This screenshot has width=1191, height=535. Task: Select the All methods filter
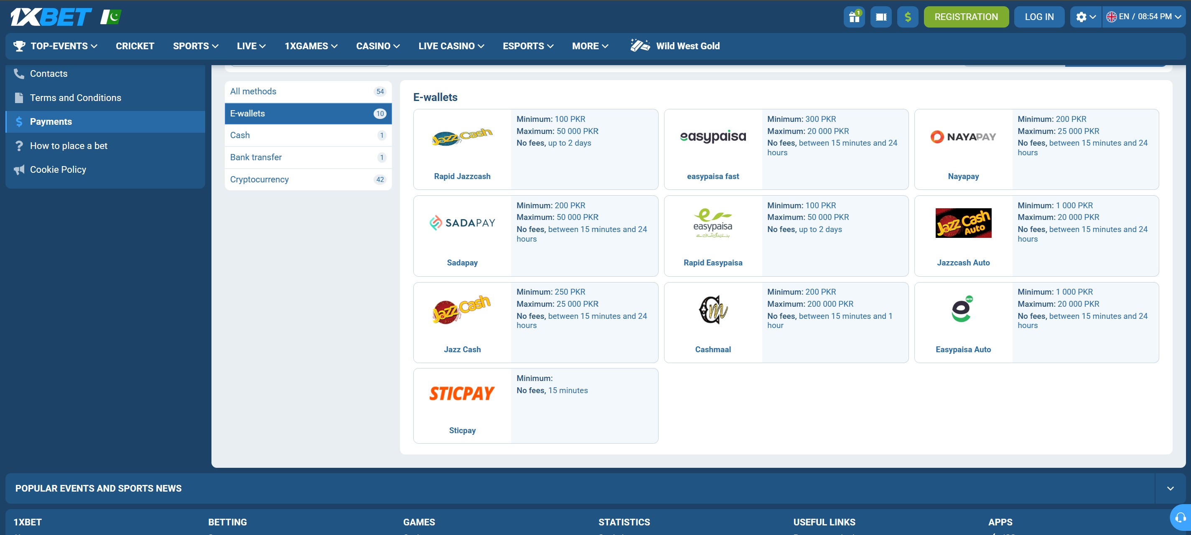click(308, 91)
